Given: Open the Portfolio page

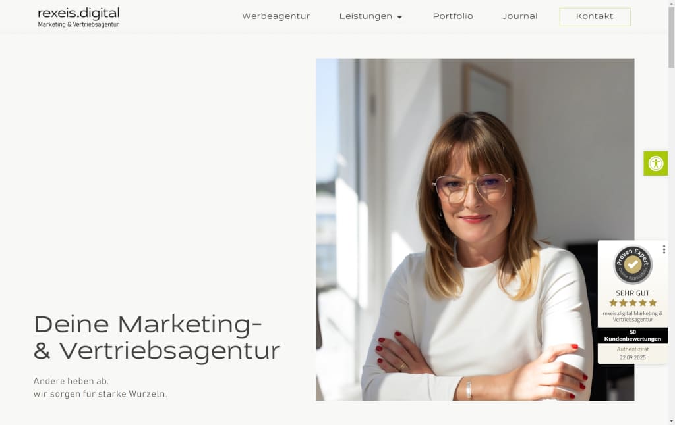Looking at the screenshot, I should [453, 16].
